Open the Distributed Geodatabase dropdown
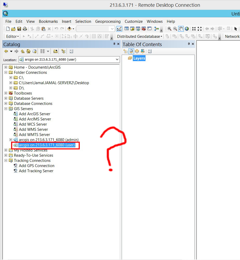This screenshot has height=260, width=240. pyautogui.click(x=140, y=36)
